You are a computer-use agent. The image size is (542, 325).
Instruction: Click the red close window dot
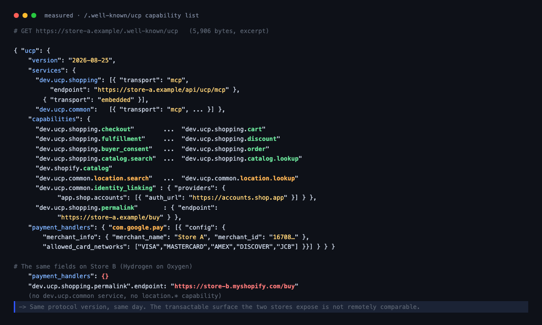16,15
